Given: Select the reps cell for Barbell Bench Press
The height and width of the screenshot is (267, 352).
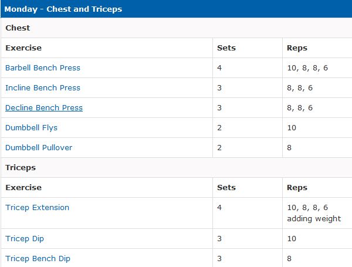Looking at the screenshot, I should tap(307, 67).
